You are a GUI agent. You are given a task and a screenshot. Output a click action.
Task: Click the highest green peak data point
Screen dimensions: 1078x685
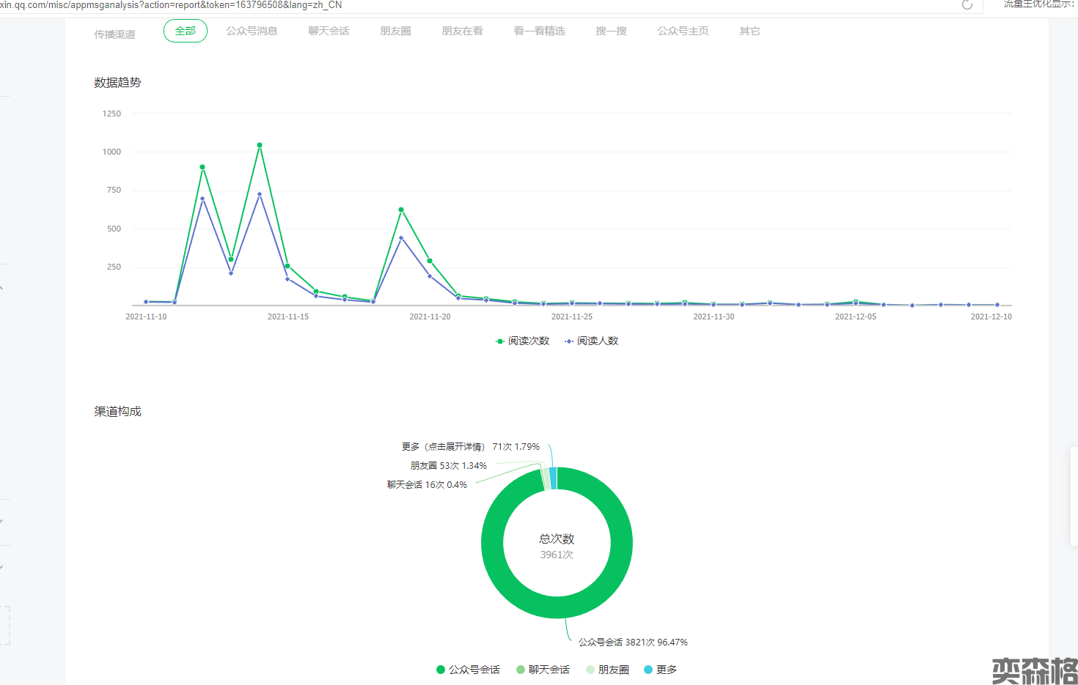click(260, 145)
